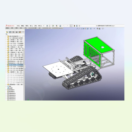Image resolution: width=132 pixels, height=132 pixels.
Task: Click the SOLIDWORKS logo
Action: pos(10,26)
